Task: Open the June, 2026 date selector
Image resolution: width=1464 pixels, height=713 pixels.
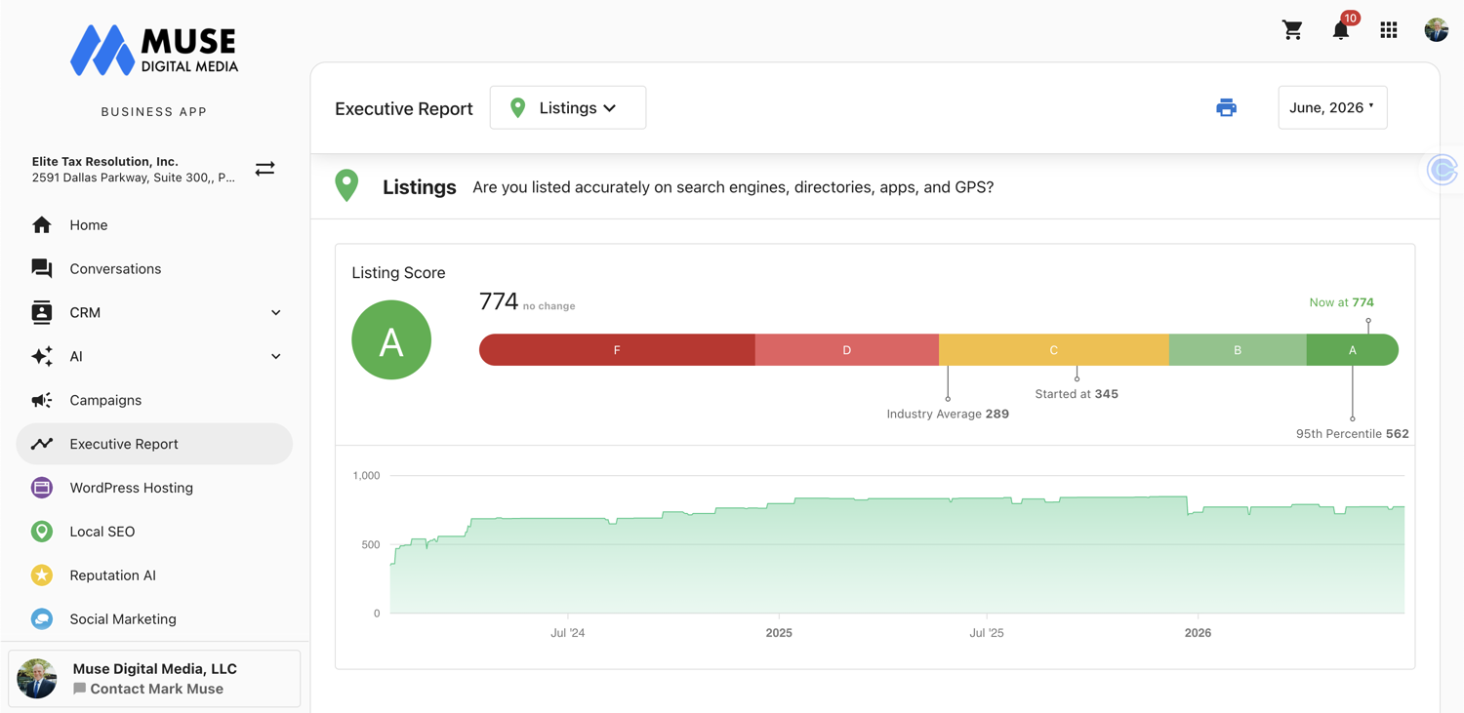Action: pyautogui.click(x=1332, y=107)
